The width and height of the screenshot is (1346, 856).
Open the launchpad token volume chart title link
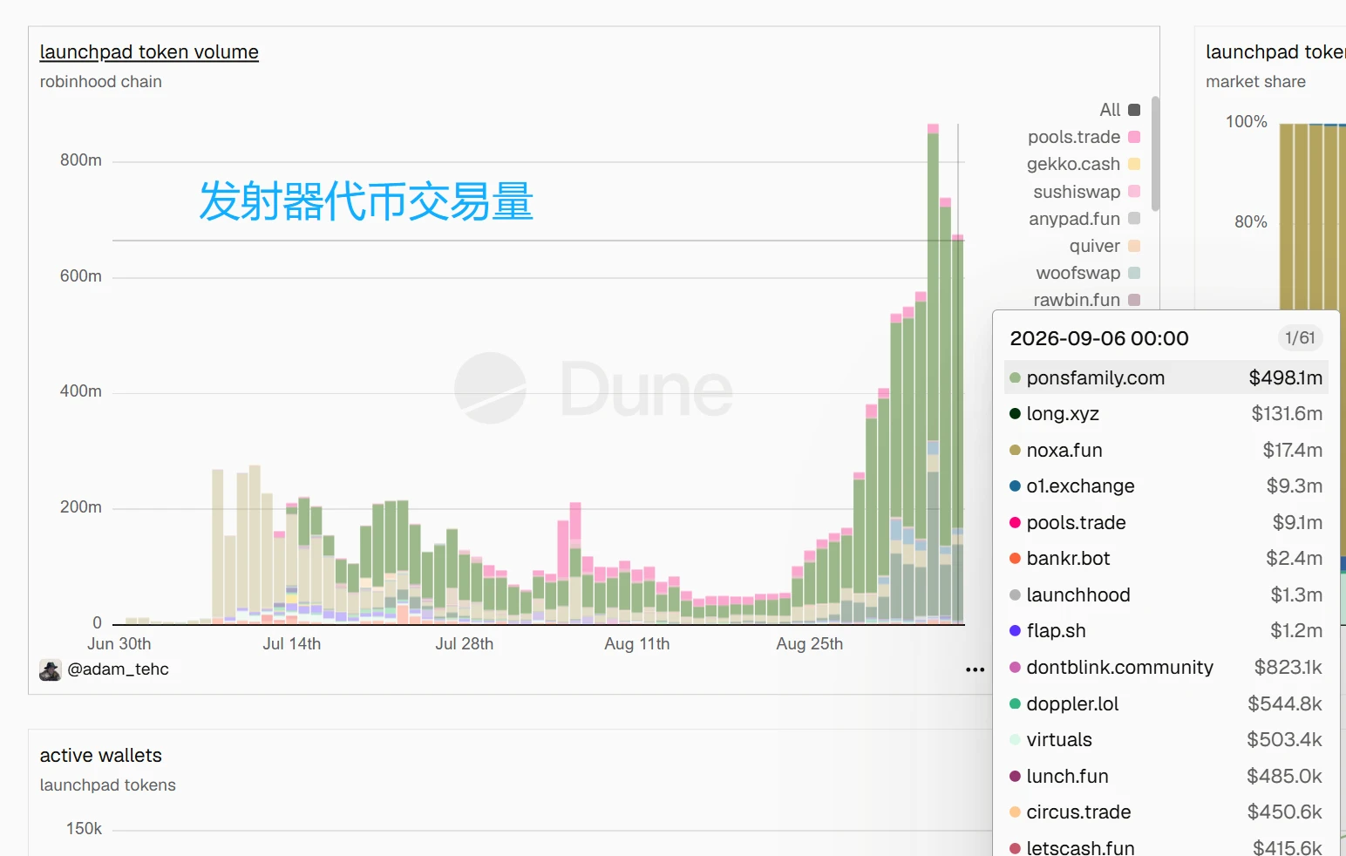pos(149,52)
